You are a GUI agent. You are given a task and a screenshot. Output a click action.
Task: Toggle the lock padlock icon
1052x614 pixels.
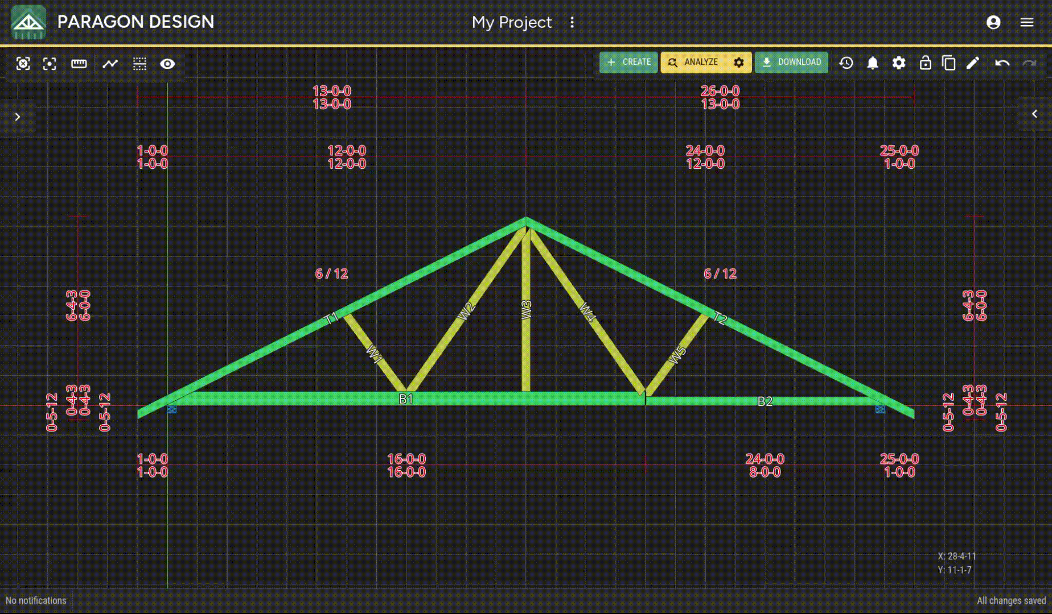(x=925, y=63)
